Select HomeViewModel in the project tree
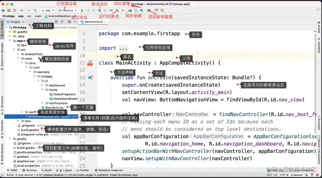The image size is (322, 178). coord(64,98)
